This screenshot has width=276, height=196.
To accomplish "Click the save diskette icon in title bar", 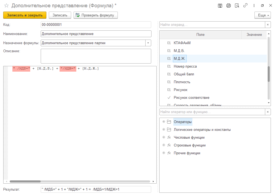I will tap(220, 5).
